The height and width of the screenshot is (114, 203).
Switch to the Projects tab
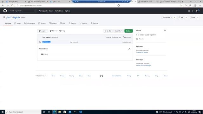click(53, 23)
